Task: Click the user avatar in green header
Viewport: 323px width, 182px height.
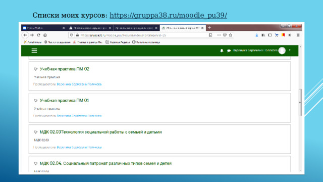Action: click(x=282, y=51)
